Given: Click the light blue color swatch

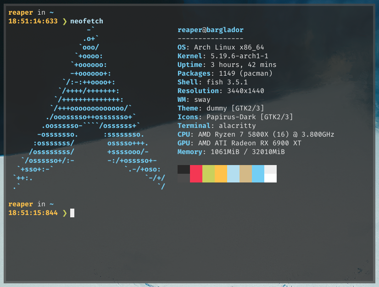Looking at the screenshot, I should point(233,173).
